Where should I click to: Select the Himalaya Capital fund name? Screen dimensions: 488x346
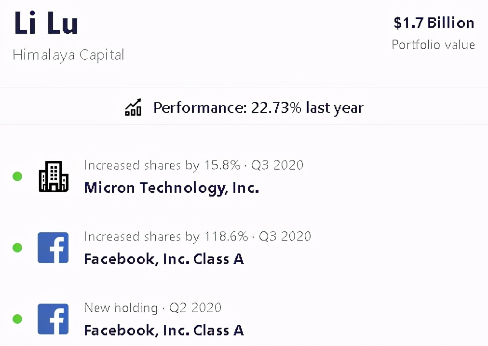click(68, 55)
